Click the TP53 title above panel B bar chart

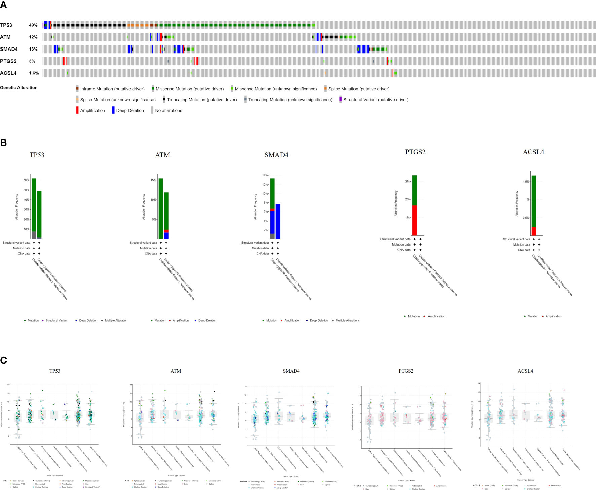(x=37, y=155)
